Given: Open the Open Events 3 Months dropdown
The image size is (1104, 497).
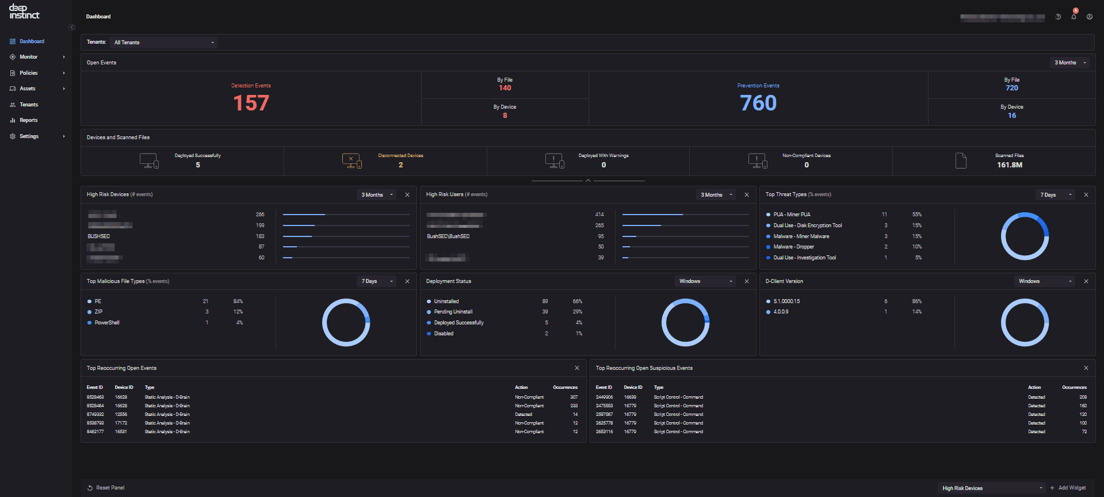Looking at the screenshot, I should pos(1069,63).
